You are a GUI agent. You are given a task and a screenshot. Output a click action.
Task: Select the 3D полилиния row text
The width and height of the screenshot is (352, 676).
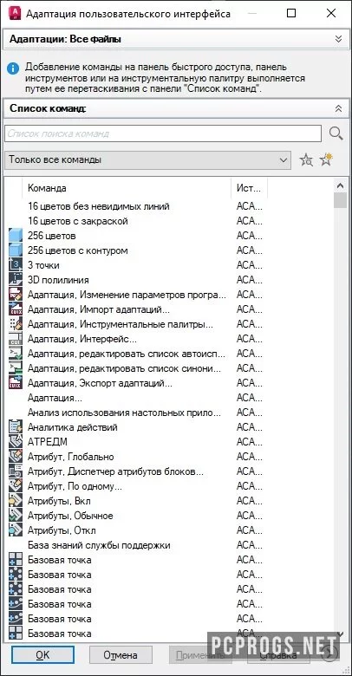pyautogui.click(x=58, y=280)
